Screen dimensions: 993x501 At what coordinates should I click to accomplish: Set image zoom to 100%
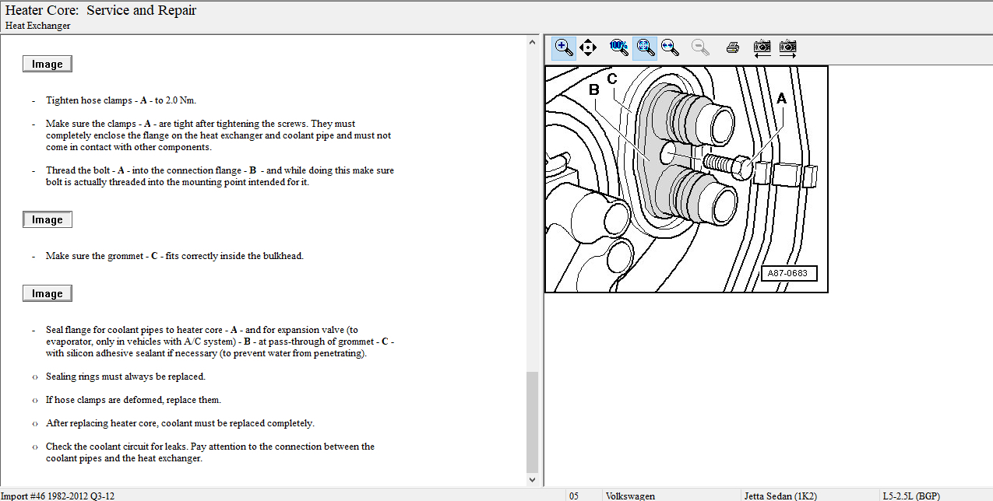click(x=618, y=47)
